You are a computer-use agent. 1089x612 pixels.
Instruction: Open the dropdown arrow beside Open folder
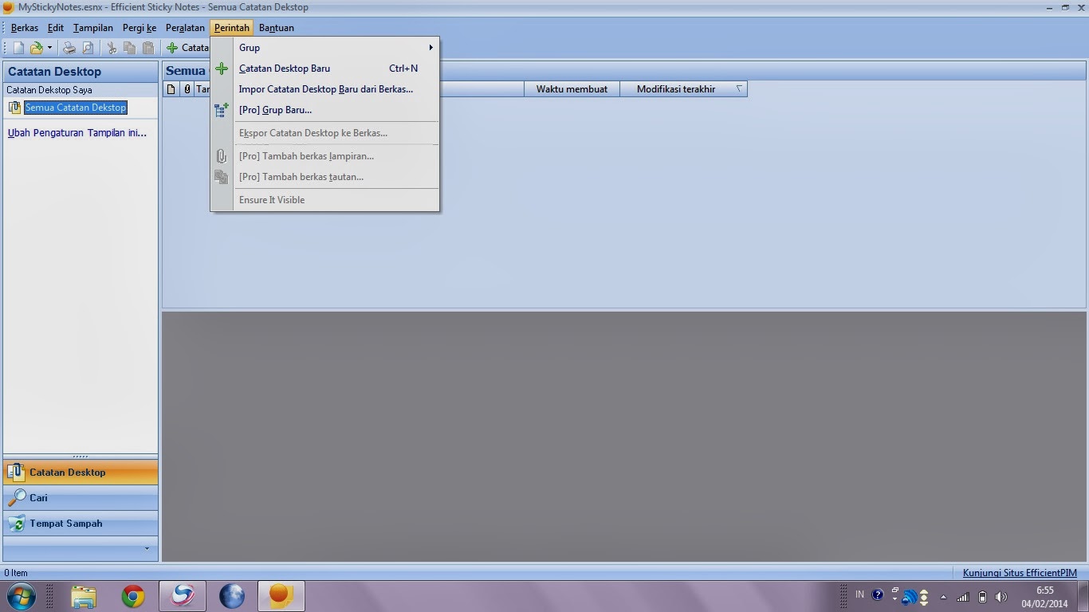[x=49, y=48]
